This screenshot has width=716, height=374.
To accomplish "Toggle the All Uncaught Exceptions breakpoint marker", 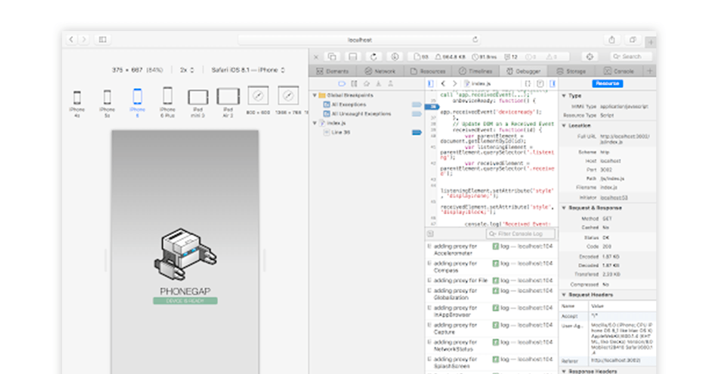I will point(416,113).
